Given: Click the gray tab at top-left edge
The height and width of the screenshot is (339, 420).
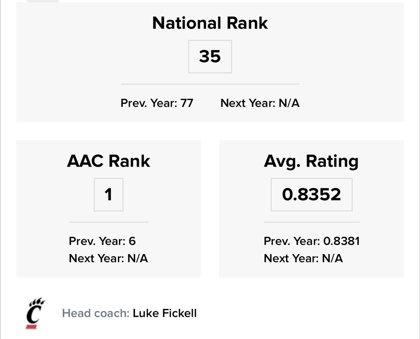Looking at the screenshot, I should (43, 1).
